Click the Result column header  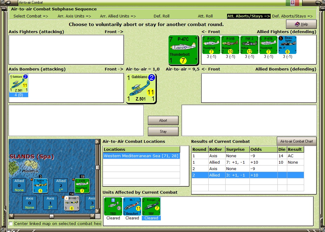click(295, 150)
